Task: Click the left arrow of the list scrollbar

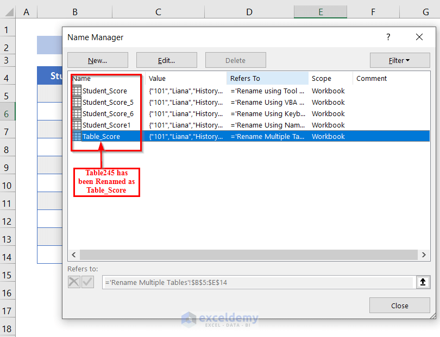Action: coord(74,255)
